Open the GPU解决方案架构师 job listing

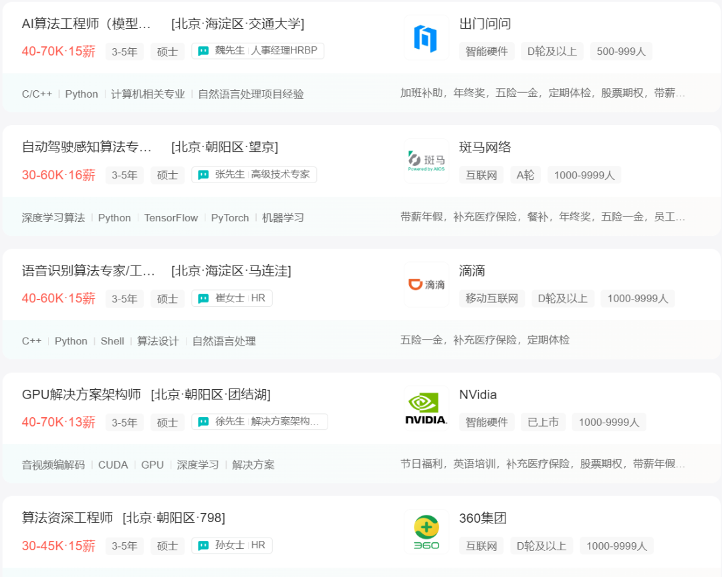tap(81, 394)
